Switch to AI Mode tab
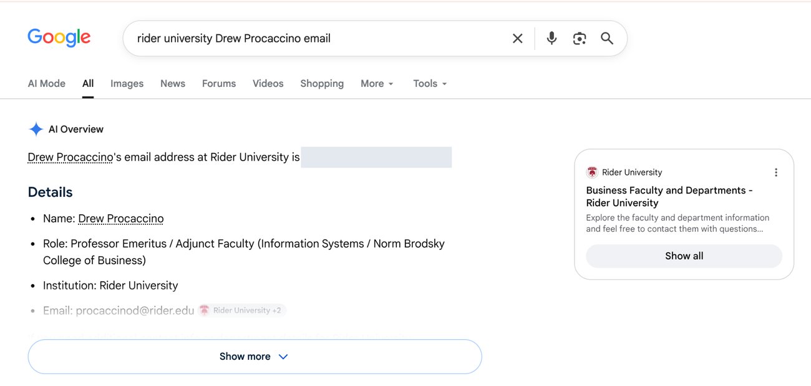 tap(47, 84)
